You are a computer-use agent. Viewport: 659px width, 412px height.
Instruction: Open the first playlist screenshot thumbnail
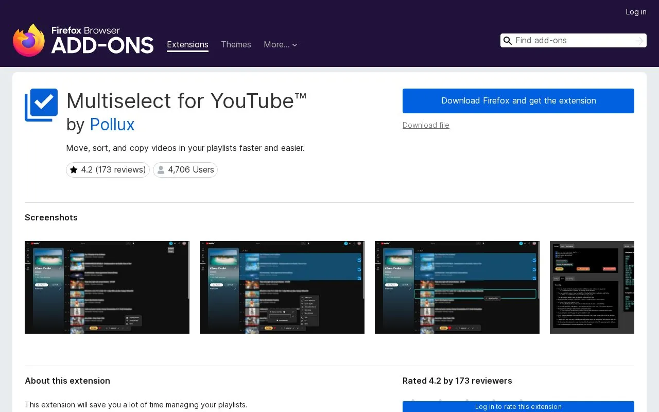click(107, 287)
